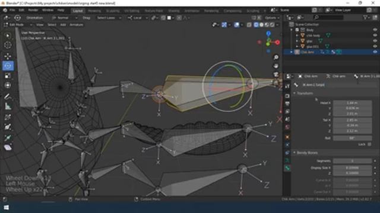380x213 pixels.
Task: Click the pan view hand icon
Action: (276, 66)
